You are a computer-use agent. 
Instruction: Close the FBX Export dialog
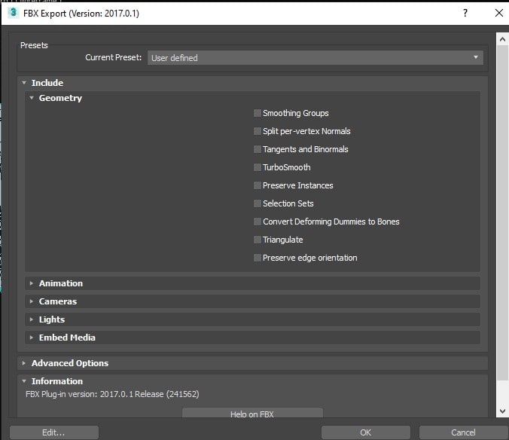pyautogui.click(x=499, y=13)
